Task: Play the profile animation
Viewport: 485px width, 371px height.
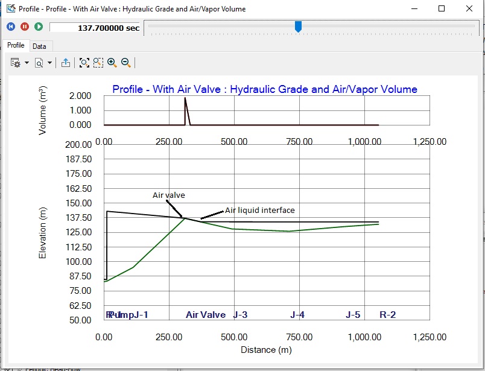Action: [39, 27]
